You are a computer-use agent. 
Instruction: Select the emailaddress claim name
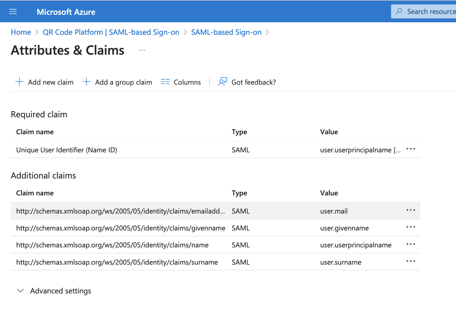click(120, 211)
